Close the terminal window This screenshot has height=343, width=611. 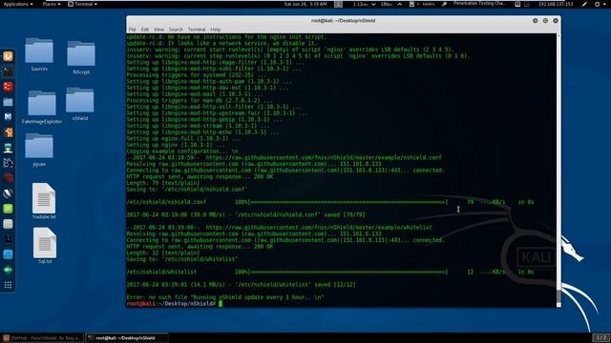click(556, 21)
